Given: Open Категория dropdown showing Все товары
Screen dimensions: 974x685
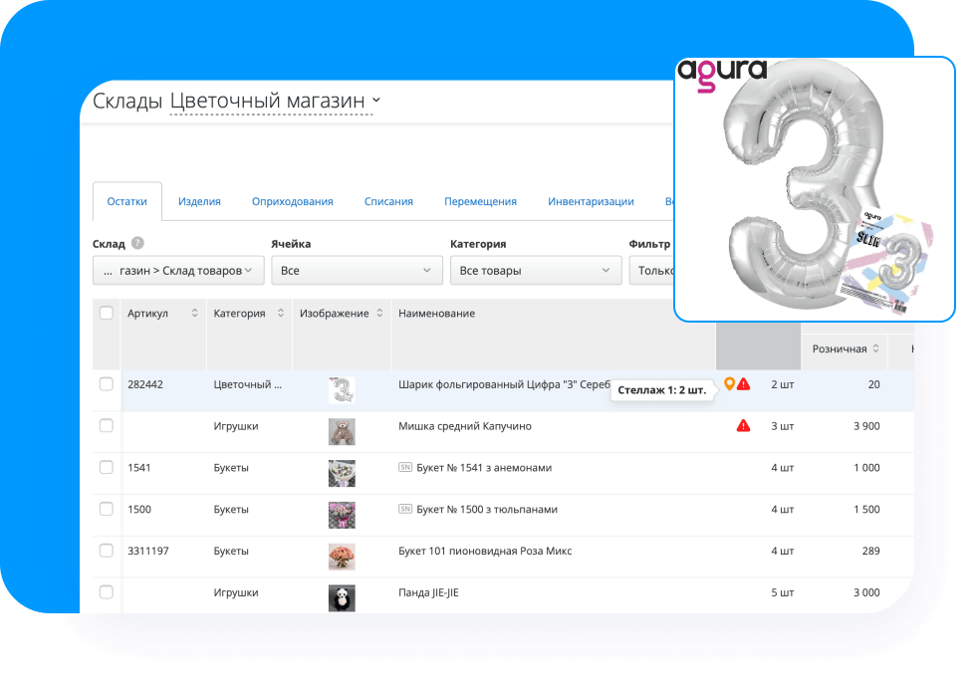Looking at the screenshot, I should pyautogui.click(x=536, y=271).
